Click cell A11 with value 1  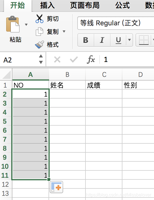[30, 175]
